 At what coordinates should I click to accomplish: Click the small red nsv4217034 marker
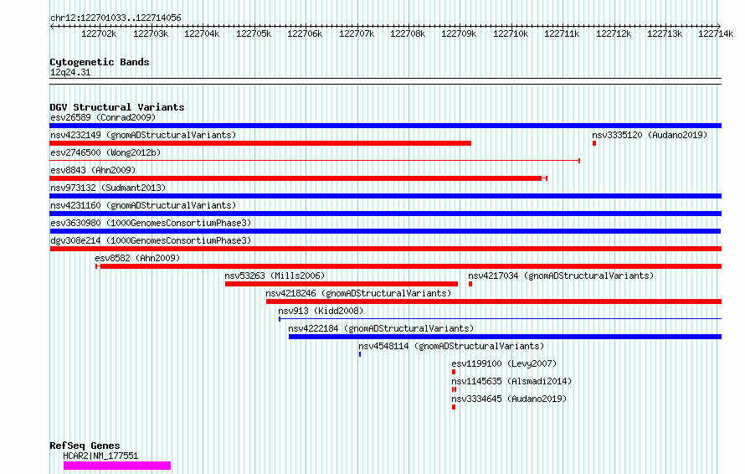[x=470, y=284]
